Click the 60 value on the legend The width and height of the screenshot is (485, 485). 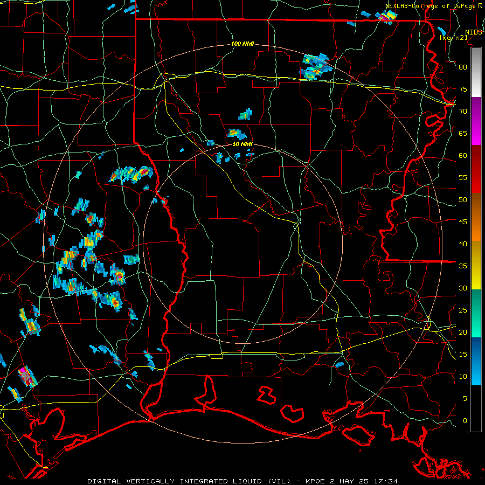coord(463,156)
